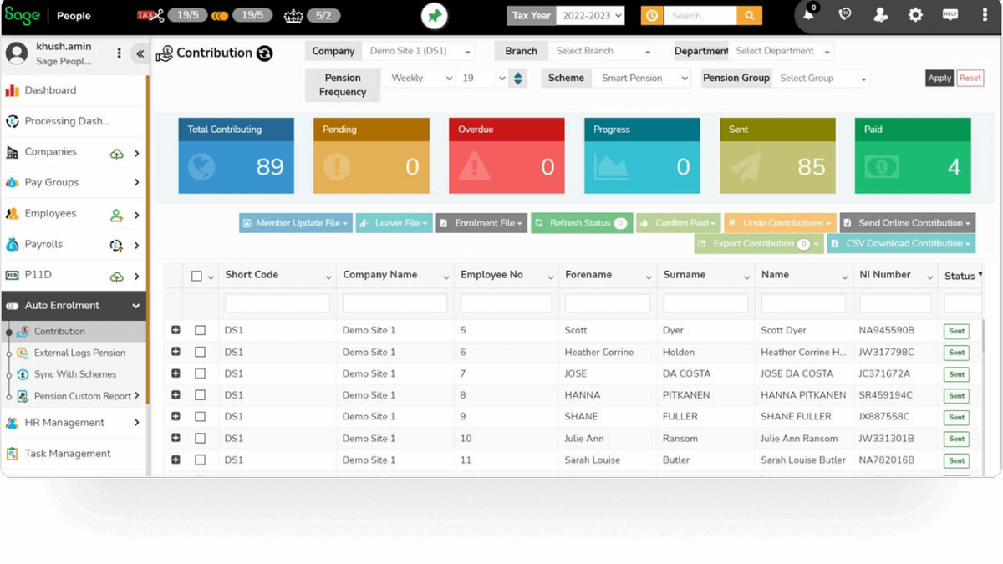
Task: Click the Apply button
Action: point(939,78)
